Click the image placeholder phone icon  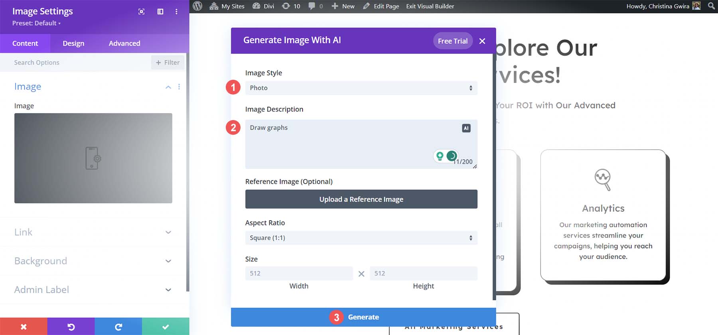click(93, 158)
